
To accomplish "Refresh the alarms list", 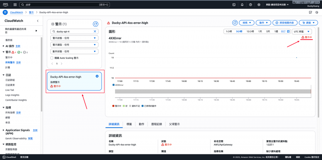I will (x=96, y=24).
